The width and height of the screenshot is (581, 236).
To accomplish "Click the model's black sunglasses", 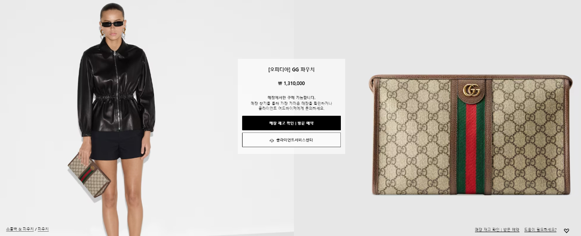I will 113,24.
